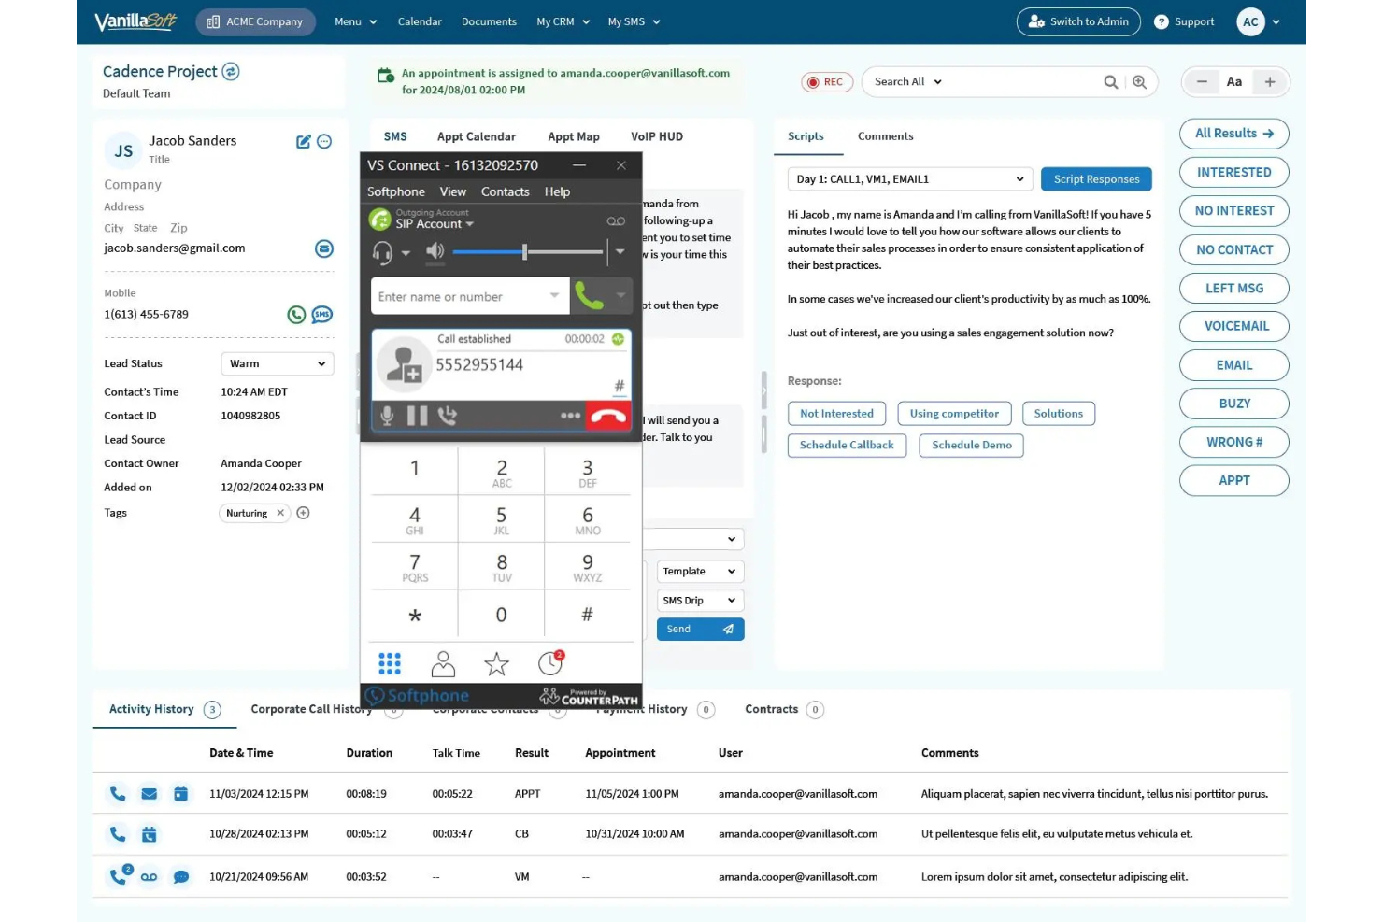Switch to the Appt Calendar tab
Image resolution: width=1383 pixels, height=922 pixels.
pyautogui.click(x=477, y=136)
